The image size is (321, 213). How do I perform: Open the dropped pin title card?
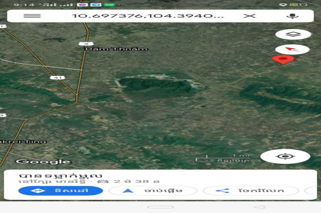[x=61, y=176]
